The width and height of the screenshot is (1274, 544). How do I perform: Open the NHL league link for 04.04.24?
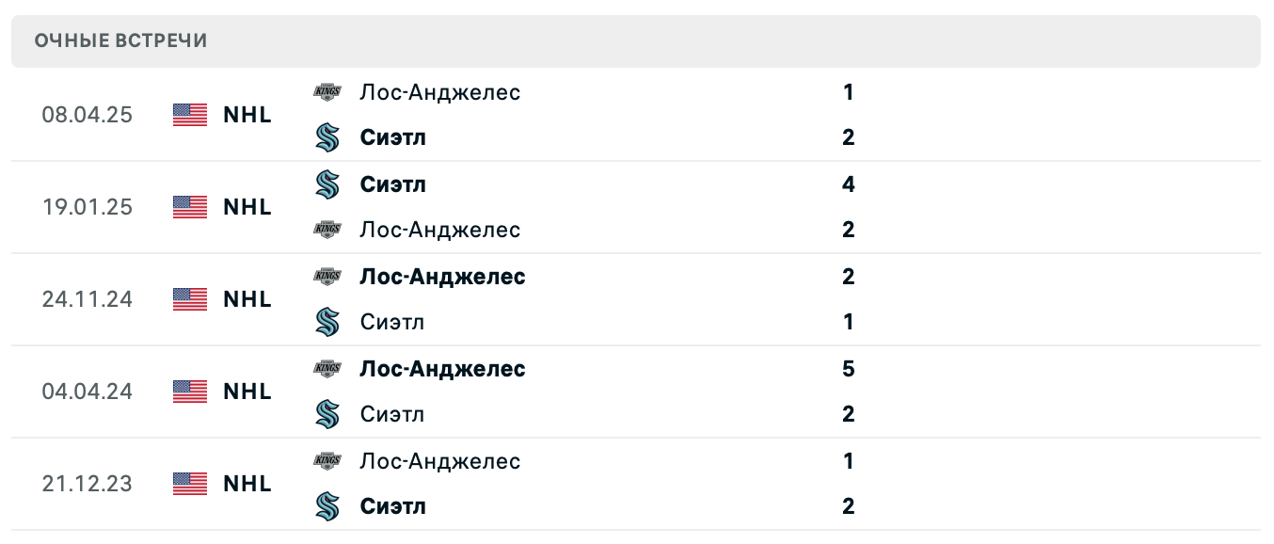pyautogui.click(x=247, y=392)
